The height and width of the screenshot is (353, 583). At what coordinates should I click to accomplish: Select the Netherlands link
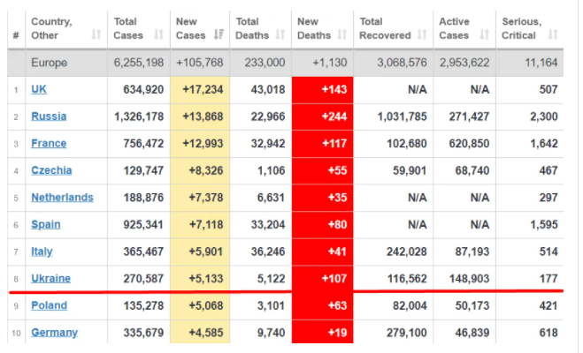(62, 198)
